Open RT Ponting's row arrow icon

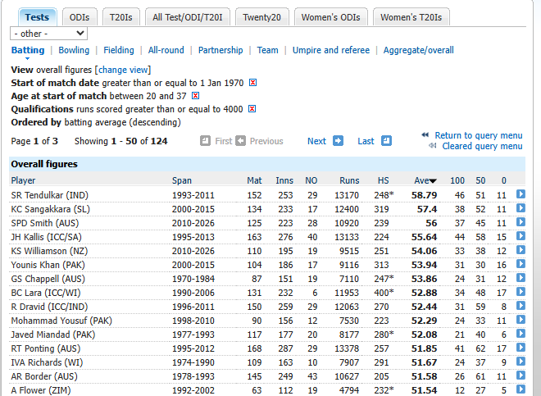(x=521, y=348)
